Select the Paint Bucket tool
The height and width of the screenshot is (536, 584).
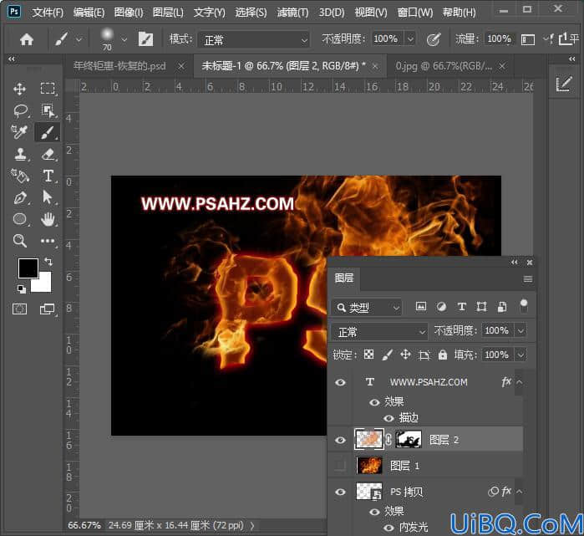19,176
